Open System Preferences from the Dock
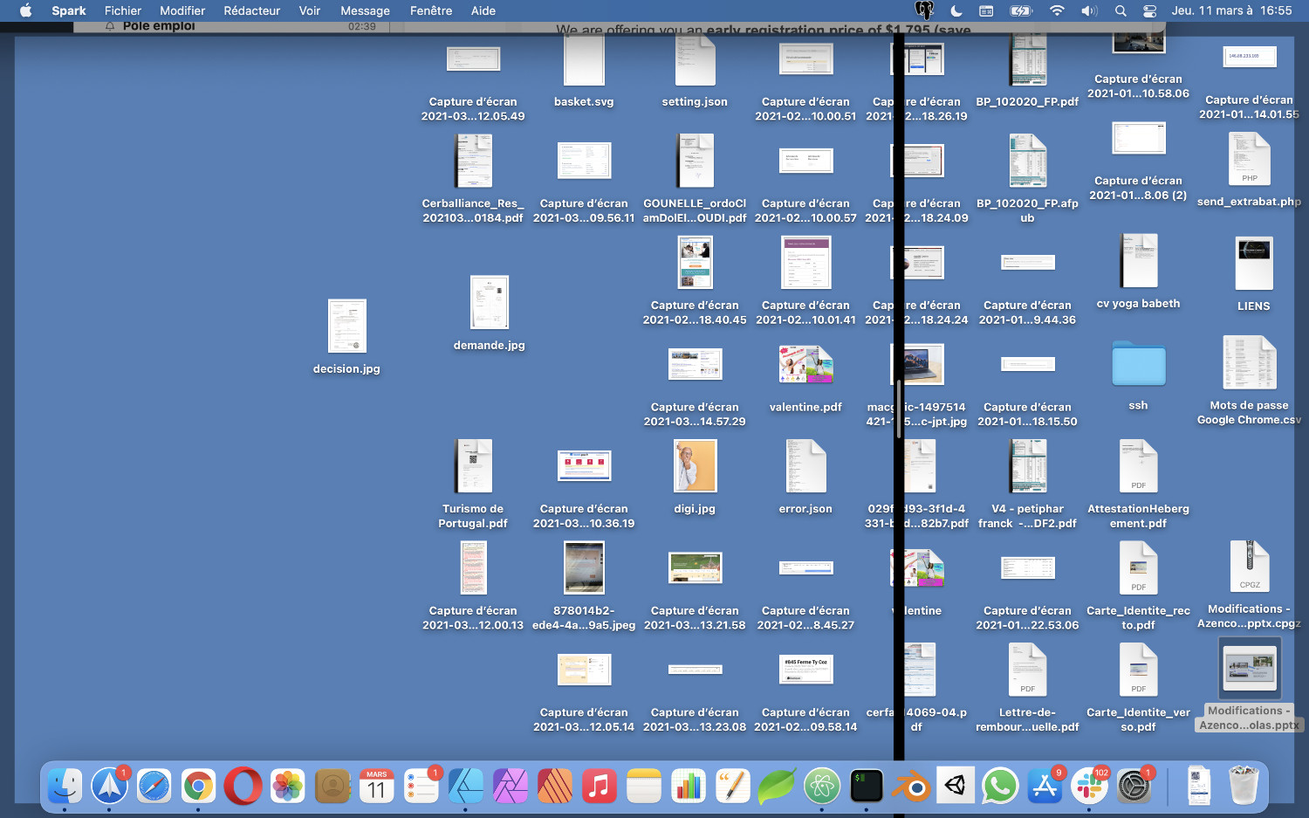Image resolution: width=1309 pixels, height=818 pixels. (x=1134, y=787)
